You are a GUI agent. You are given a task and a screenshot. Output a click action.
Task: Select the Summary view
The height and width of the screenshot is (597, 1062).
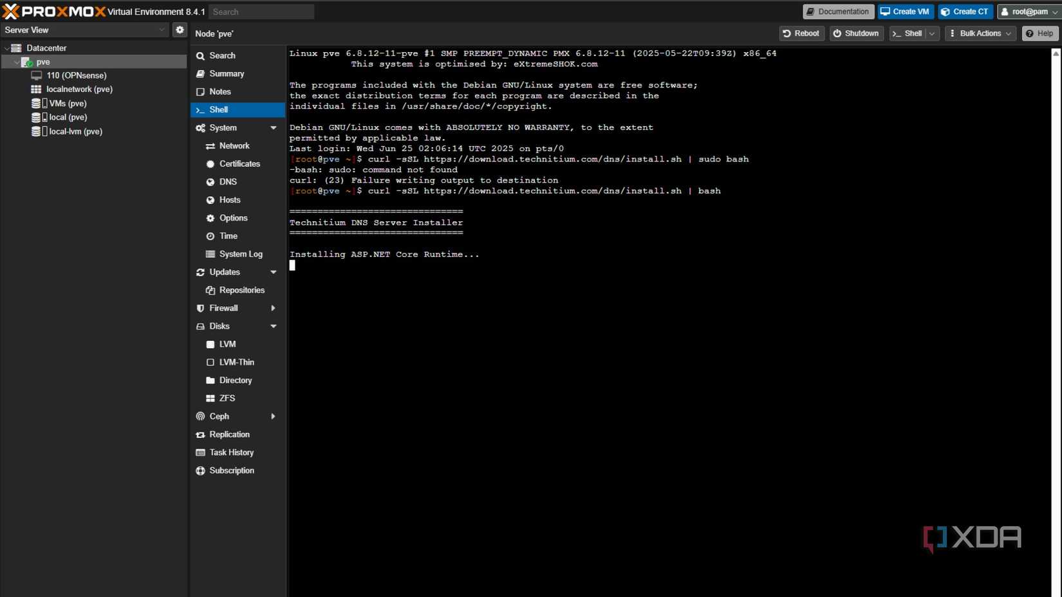pyautogui.click(x=227, y=73)
